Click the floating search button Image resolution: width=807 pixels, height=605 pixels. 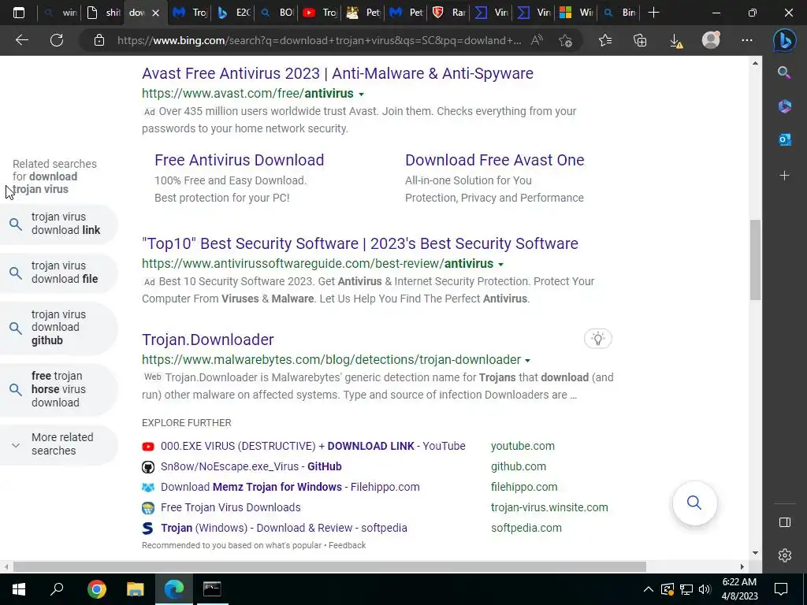[694, 503]
